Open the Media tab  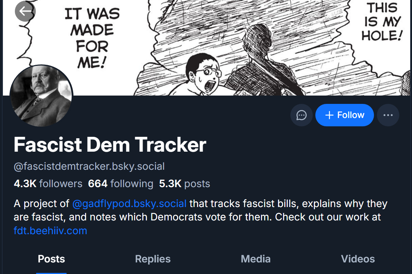(256, 259)
